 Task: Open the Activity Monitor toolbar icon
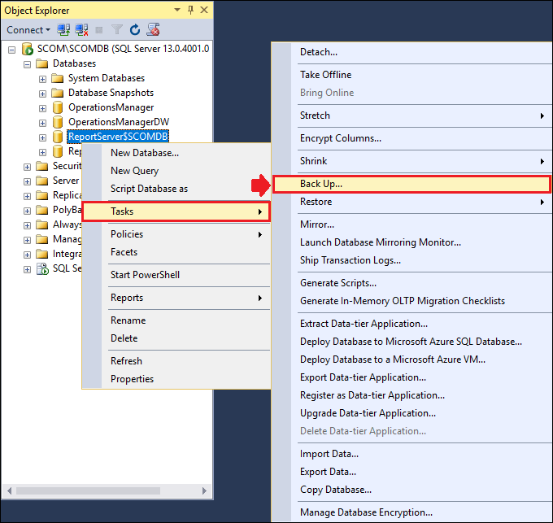(x=153, y=30)
